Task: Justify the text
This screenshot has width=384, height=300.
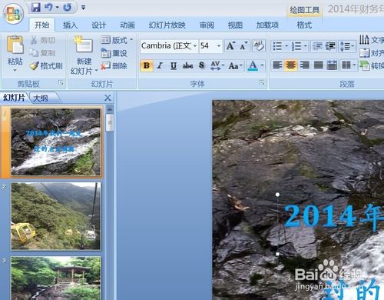Action: point(318,65)
